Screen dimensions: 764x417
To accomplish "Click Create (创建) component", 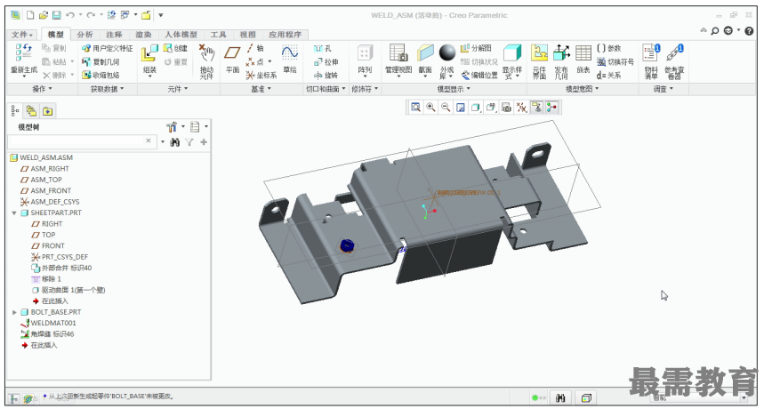I will (175, 48).
